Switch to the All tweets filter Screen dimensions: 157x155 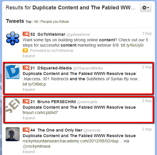(36, 22)
